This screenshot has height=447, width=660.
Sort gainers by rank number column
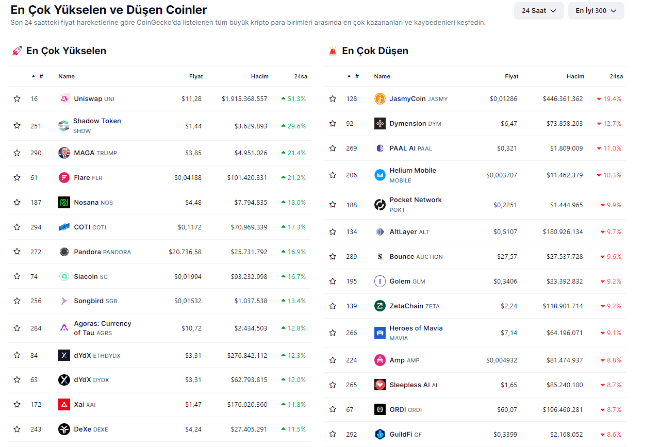(x=40, y=76)
